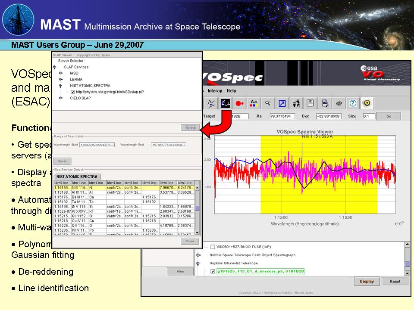Toggle the physics.nist.gov slap.pl checkbox
The height and width of the screenshot is (310, 414).
72,92
